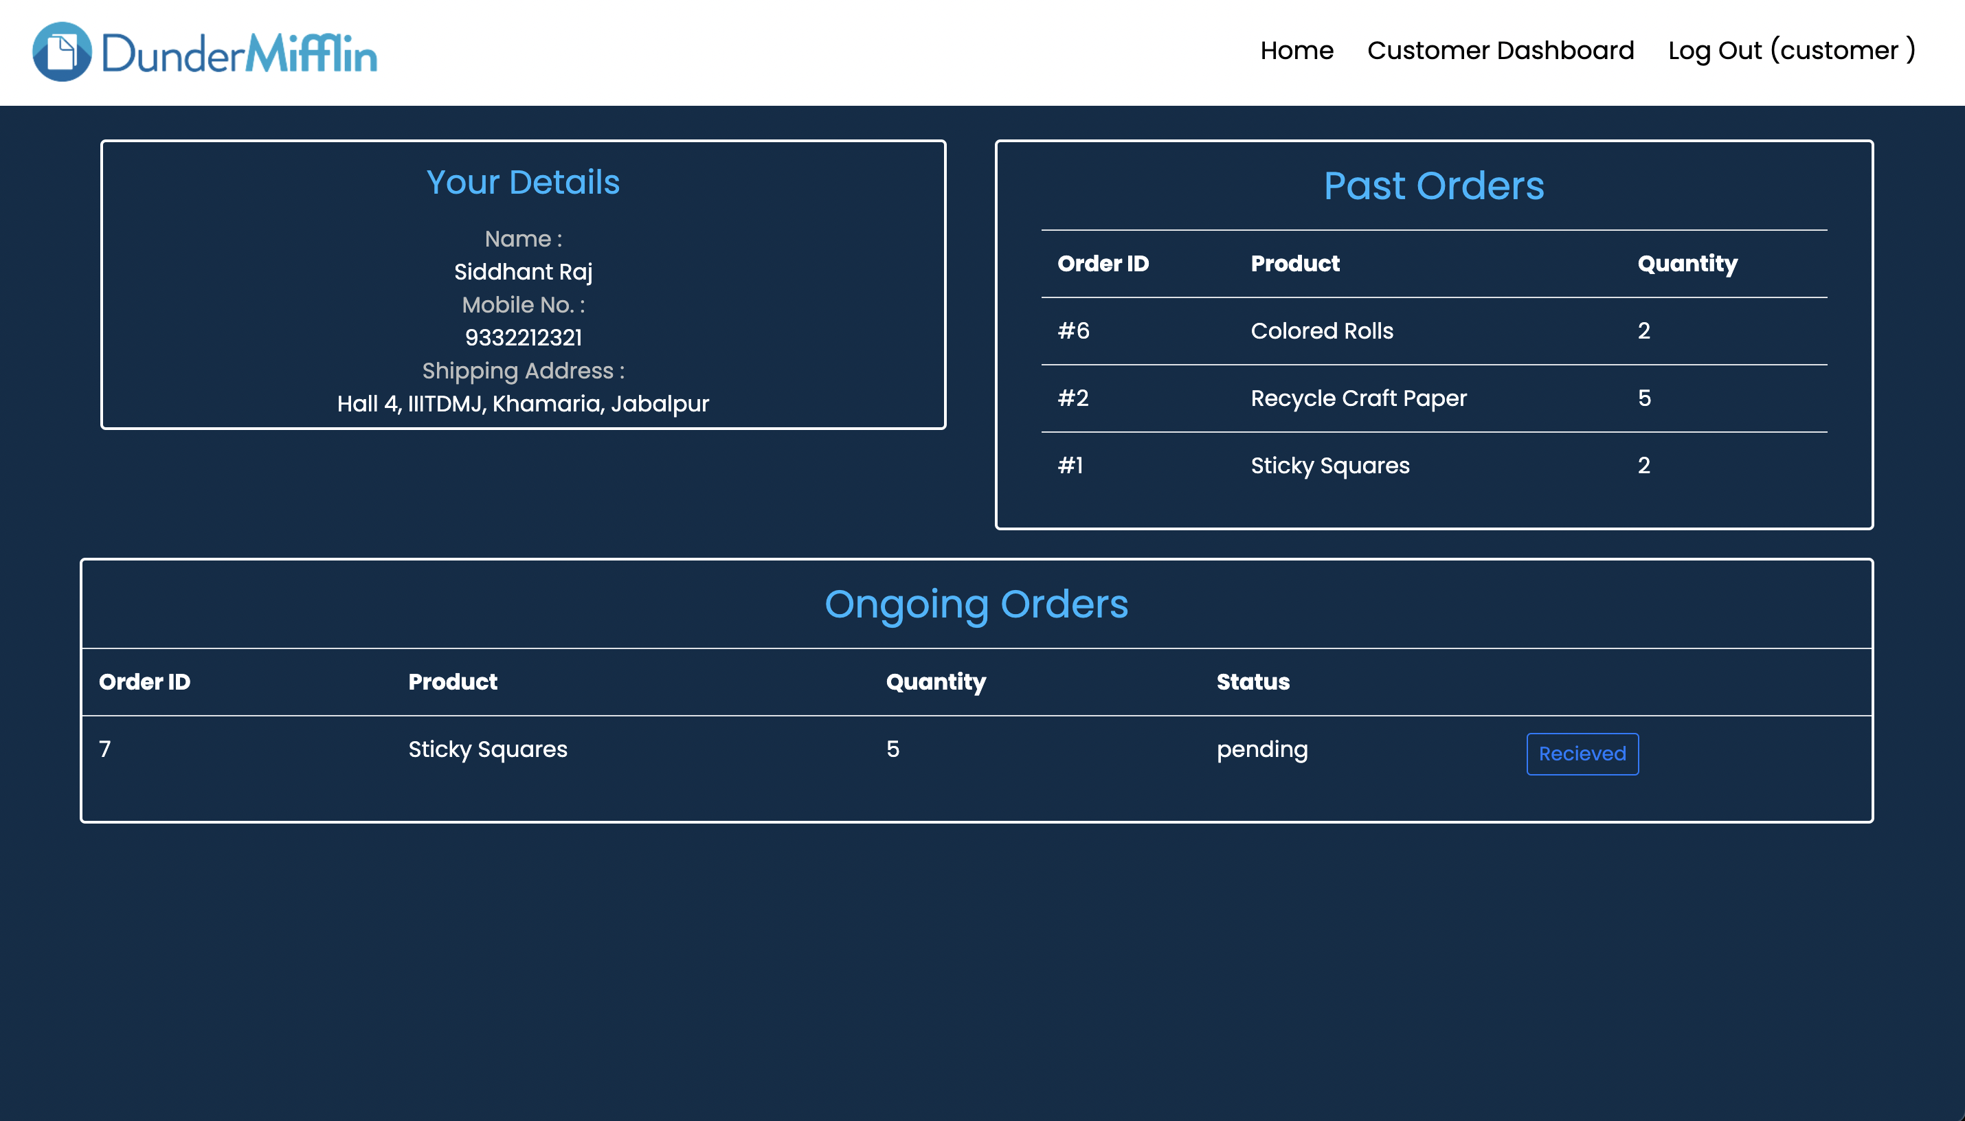Click the Ongoing Orders heading
The height and width of the screenshot is (1121, 1965).
(x=976, y=604)
